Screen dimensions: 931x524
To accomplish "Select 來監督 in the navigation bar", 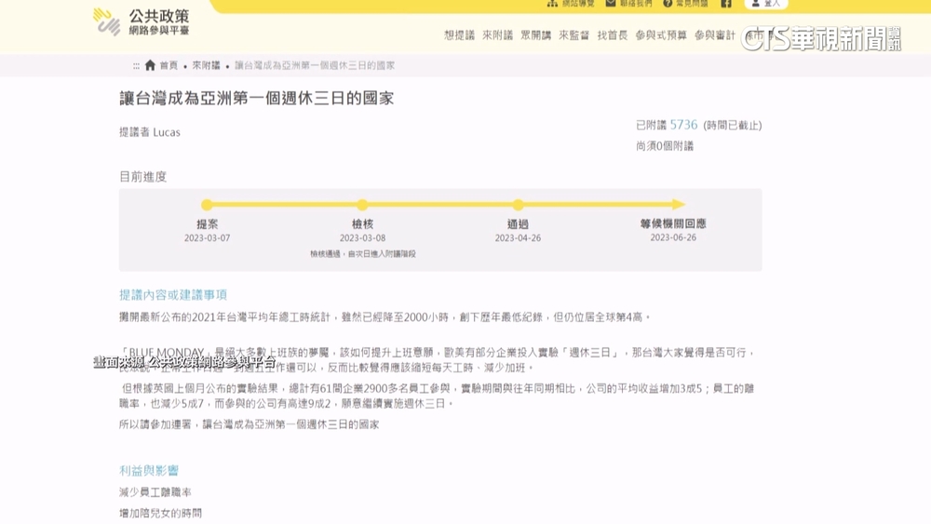I will pyautogui.click(x=573, y=35).
